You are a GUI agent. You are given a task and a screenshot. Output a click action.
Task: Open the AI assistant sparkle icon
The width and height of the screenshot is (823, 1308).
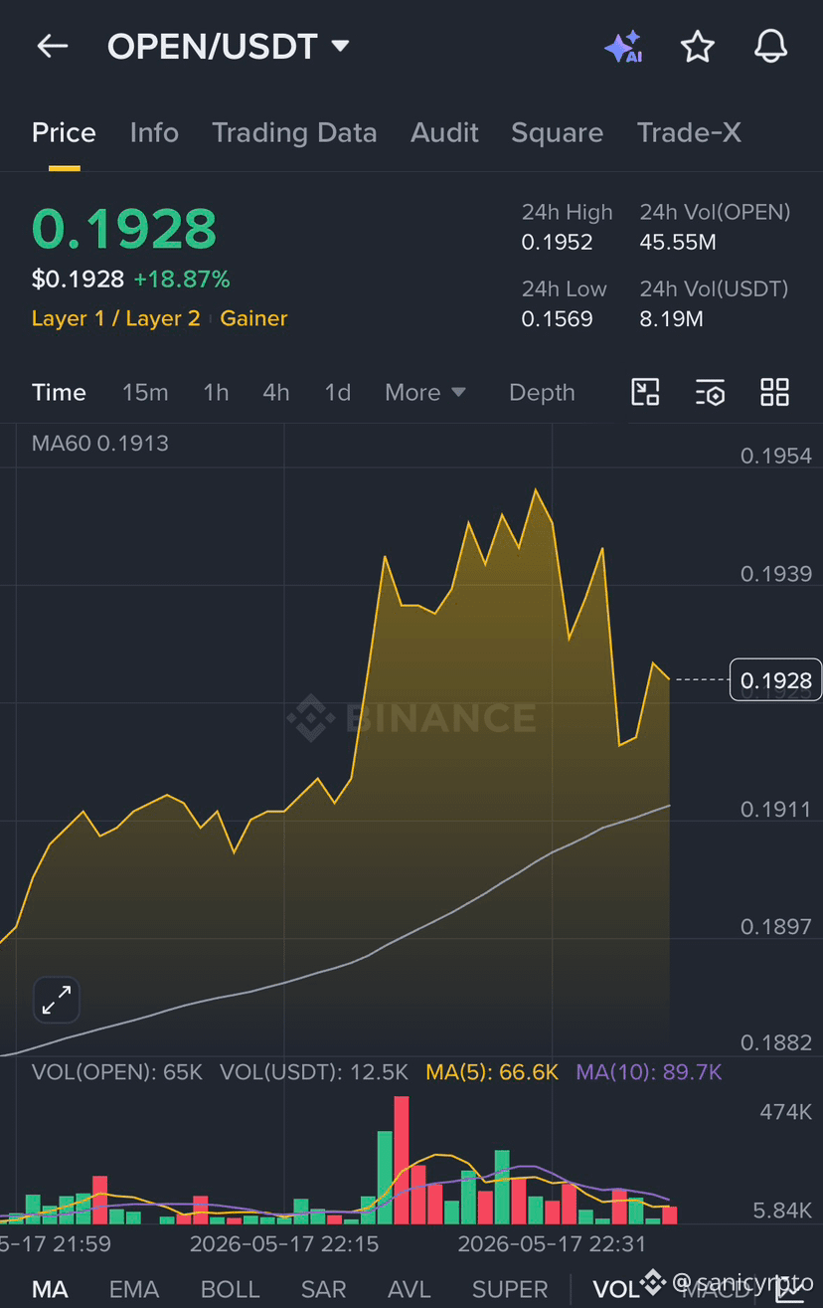pos(623,47)
